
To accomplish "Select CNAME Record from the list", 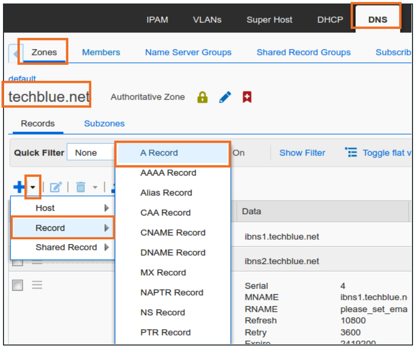I will (173, 233).
